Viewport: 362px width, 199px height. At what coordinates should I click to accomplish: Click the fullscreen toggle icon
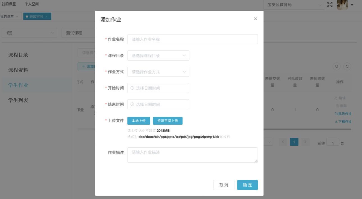(x=330, y=4)
